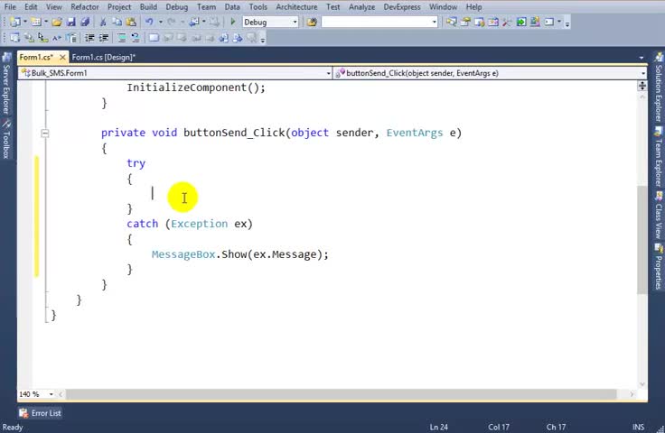Click the Increase Line Indent icon
The image size is (665, 433).
pos(104,38)
